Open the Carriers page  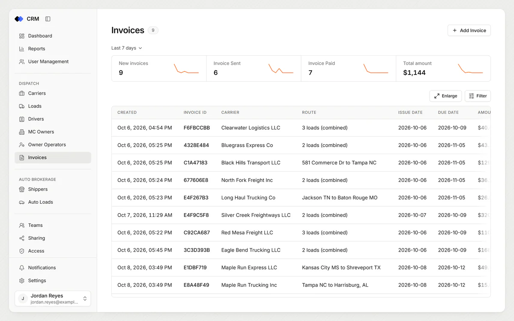(x=53, y=93)
